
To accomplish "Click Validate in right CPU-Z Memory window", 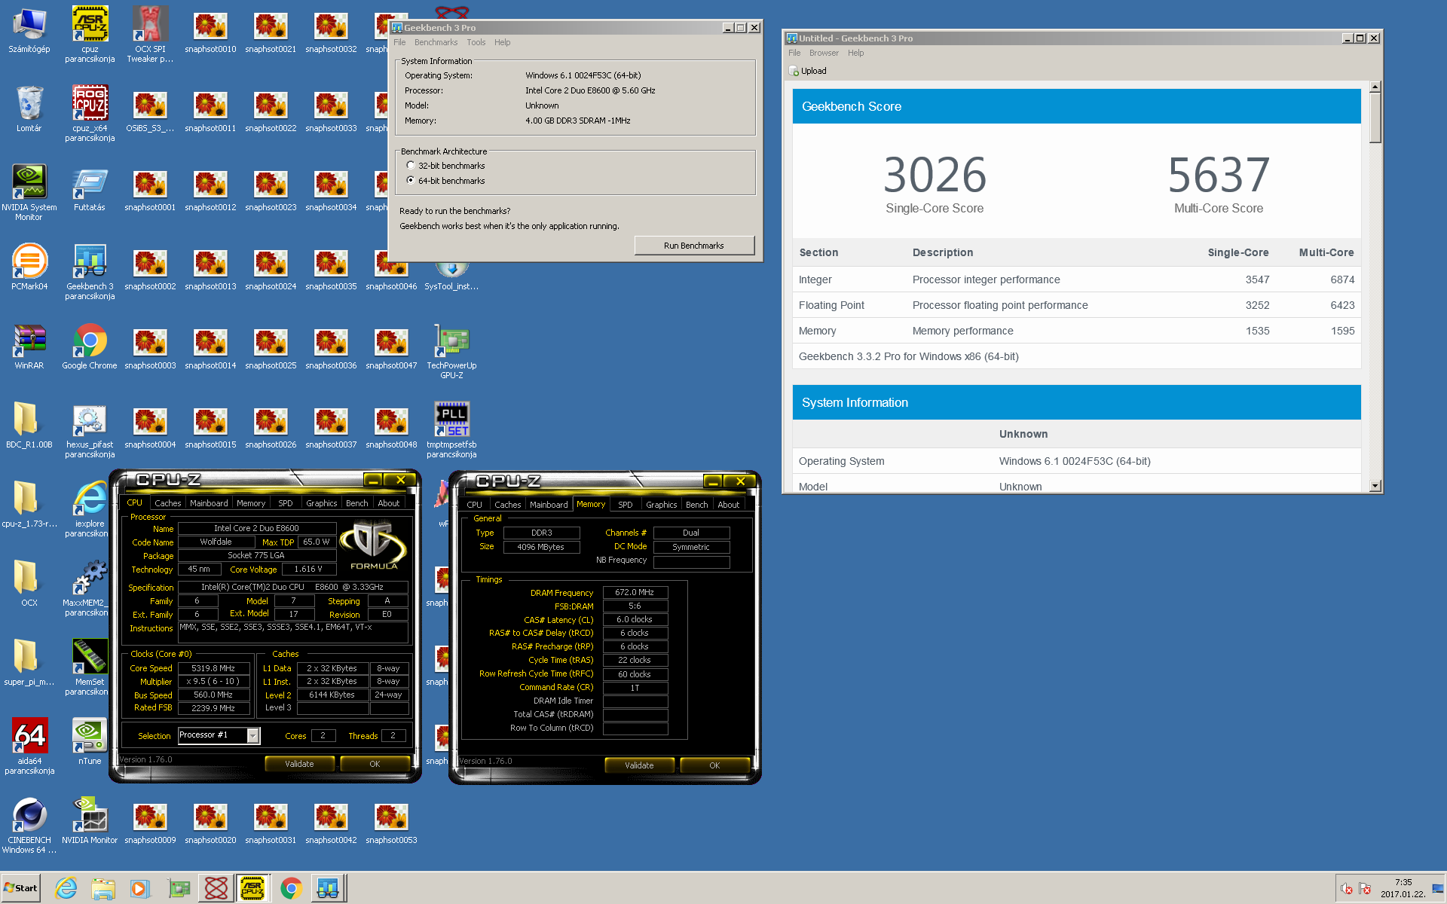I will [x=639, y=765].
